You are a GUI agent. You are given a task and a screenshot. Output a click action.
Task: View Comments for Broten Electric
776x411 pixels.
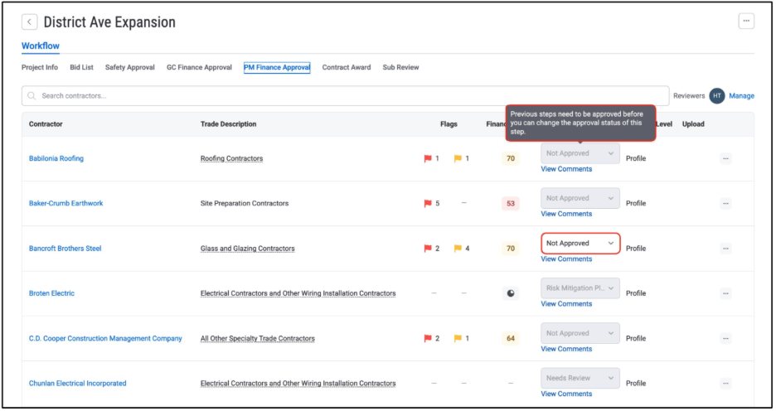coord(566,304)
